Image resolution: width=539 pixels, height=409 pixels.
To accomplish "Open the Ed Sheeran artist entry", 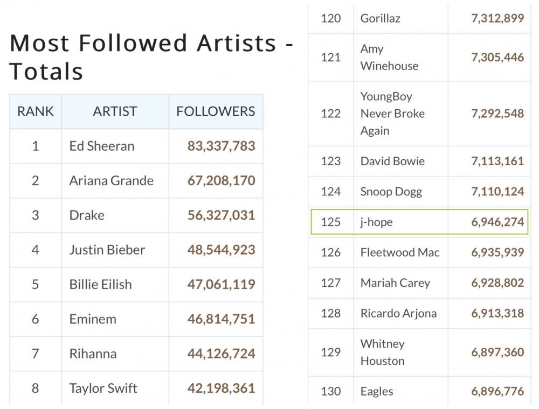I will (x=102, y=146).
